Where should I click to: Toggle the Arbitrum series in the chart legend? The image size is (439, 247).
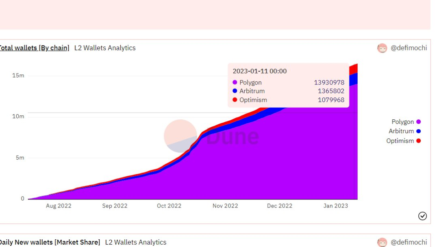point(404,131)
